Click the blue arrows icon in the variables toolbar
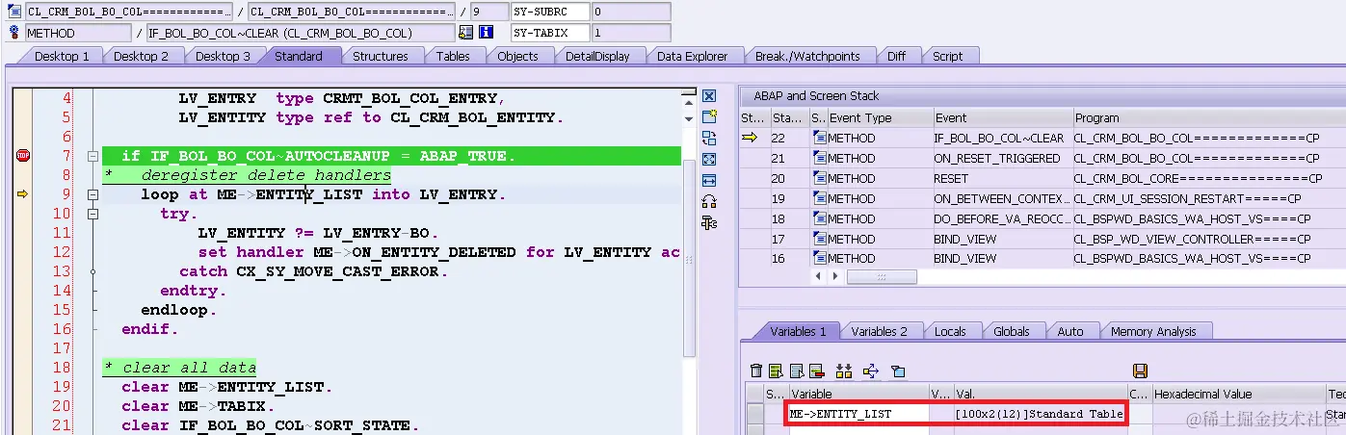The image size is (1346, 435). pos(871,371)
